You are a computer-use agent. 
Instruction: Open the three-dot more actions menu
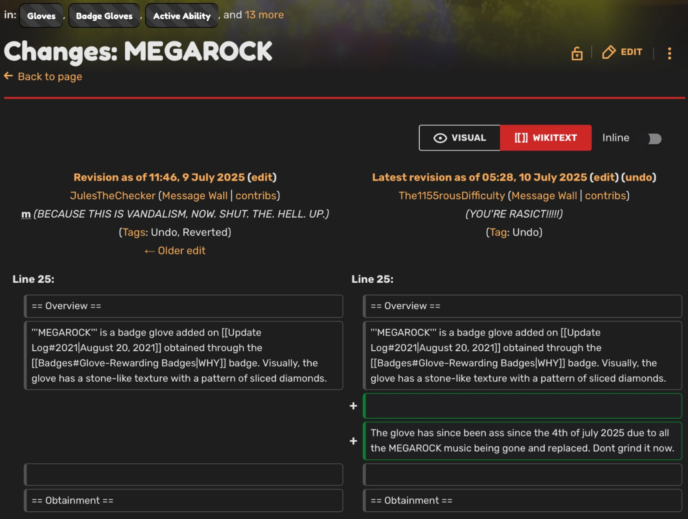point(669,53)
